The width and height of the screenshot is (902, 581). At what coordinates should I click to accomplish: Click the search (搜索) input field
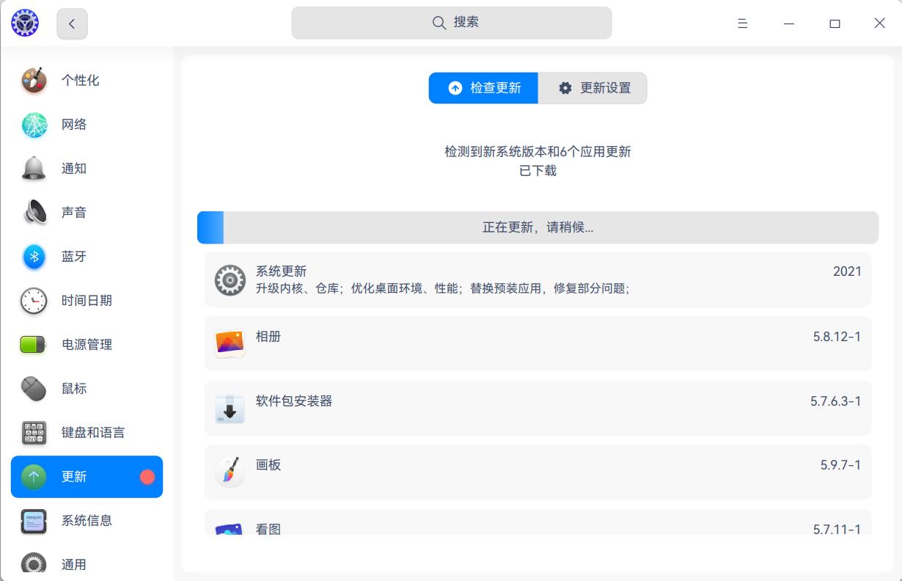[452, 23]
